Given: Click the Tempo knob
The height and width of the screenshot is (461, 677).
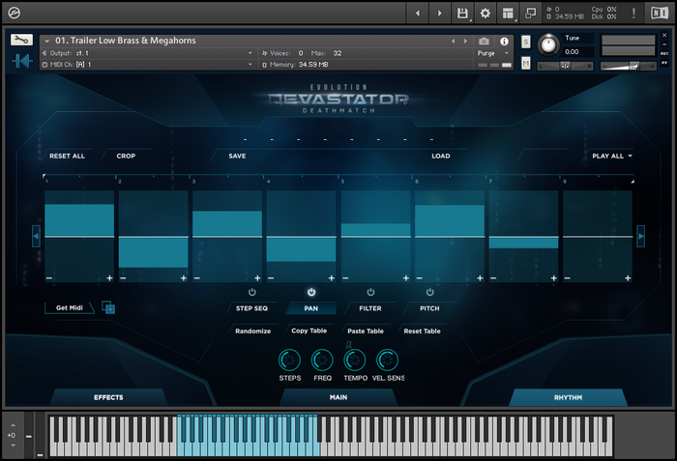Looking at the screenshot, I should pyautogui.click(x=355, y=361).
